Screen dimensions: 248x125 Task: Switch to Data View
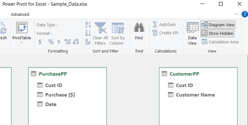192,34
